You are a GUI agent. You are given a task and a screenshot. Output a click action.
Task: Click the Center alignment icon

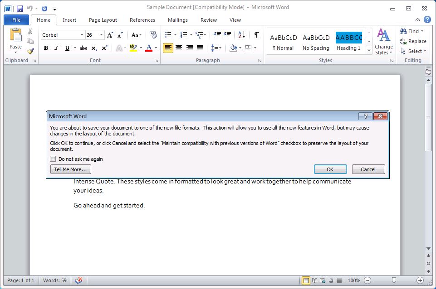[x=179, y=48]
